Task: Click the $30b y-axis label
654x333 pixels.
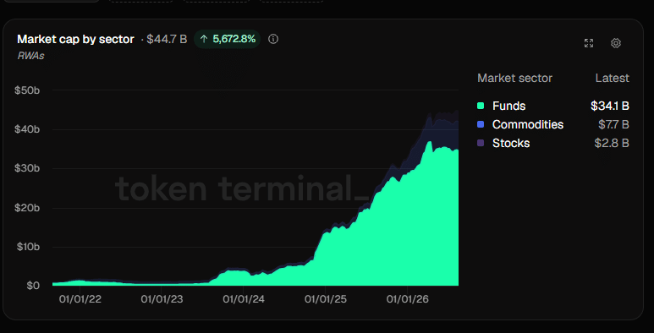Action: click(x=27, y=168)
